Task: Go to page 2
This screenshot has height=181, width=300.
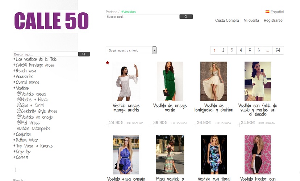Action: 223,50
